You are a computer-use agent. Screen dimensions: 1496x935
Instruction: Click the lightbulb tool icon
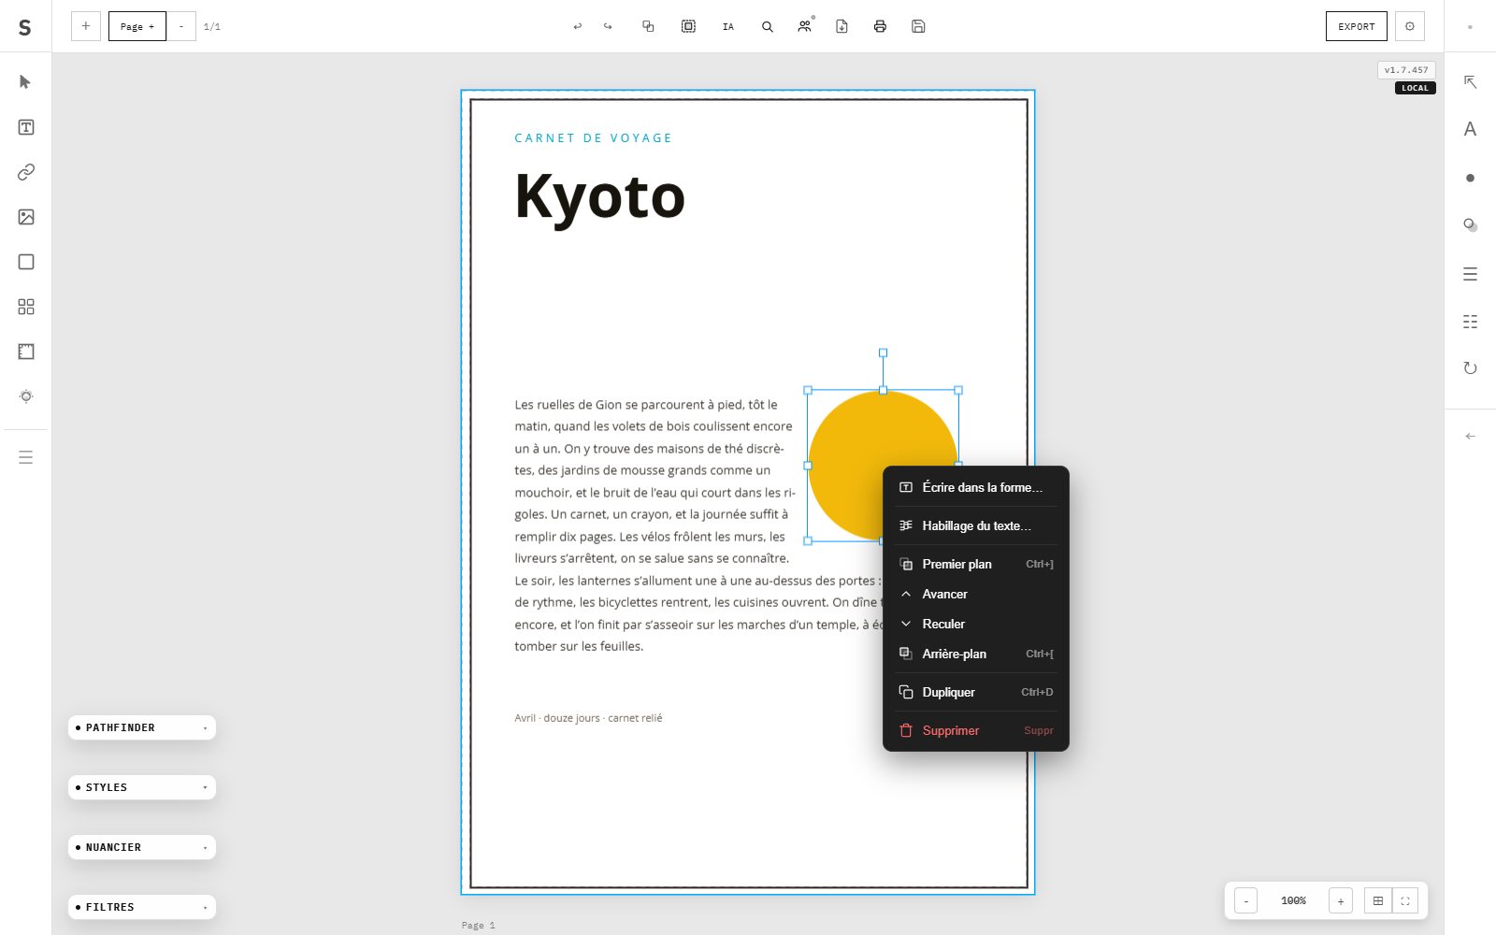pyautogui.click(x=26, y=396)
